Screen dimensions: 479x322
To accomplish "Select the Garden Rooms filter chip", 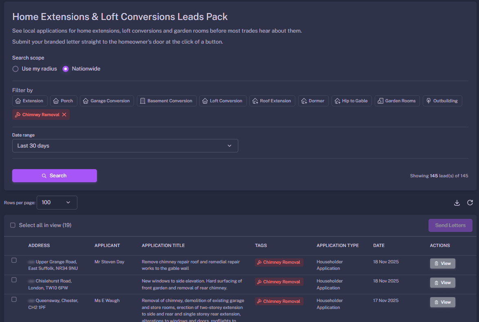I will point(397,101).
